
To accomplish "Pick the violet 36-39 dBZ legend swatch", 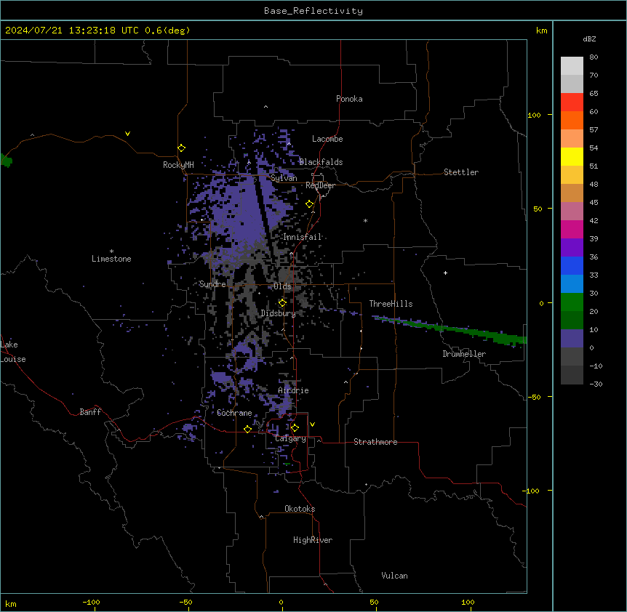I will tap(572, 248).
